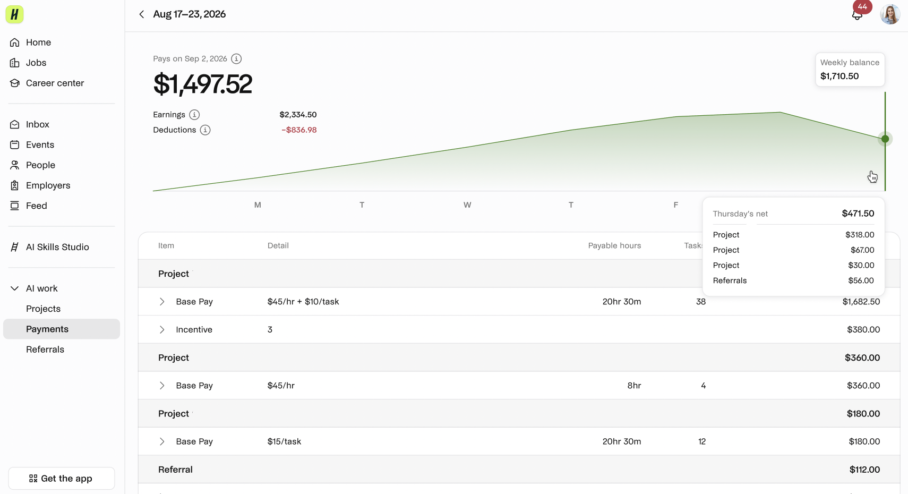This screenshot has height=494, width=908.
Task: Open Projects under AI work
Action: pyautogui.click(x=43, y=309)
